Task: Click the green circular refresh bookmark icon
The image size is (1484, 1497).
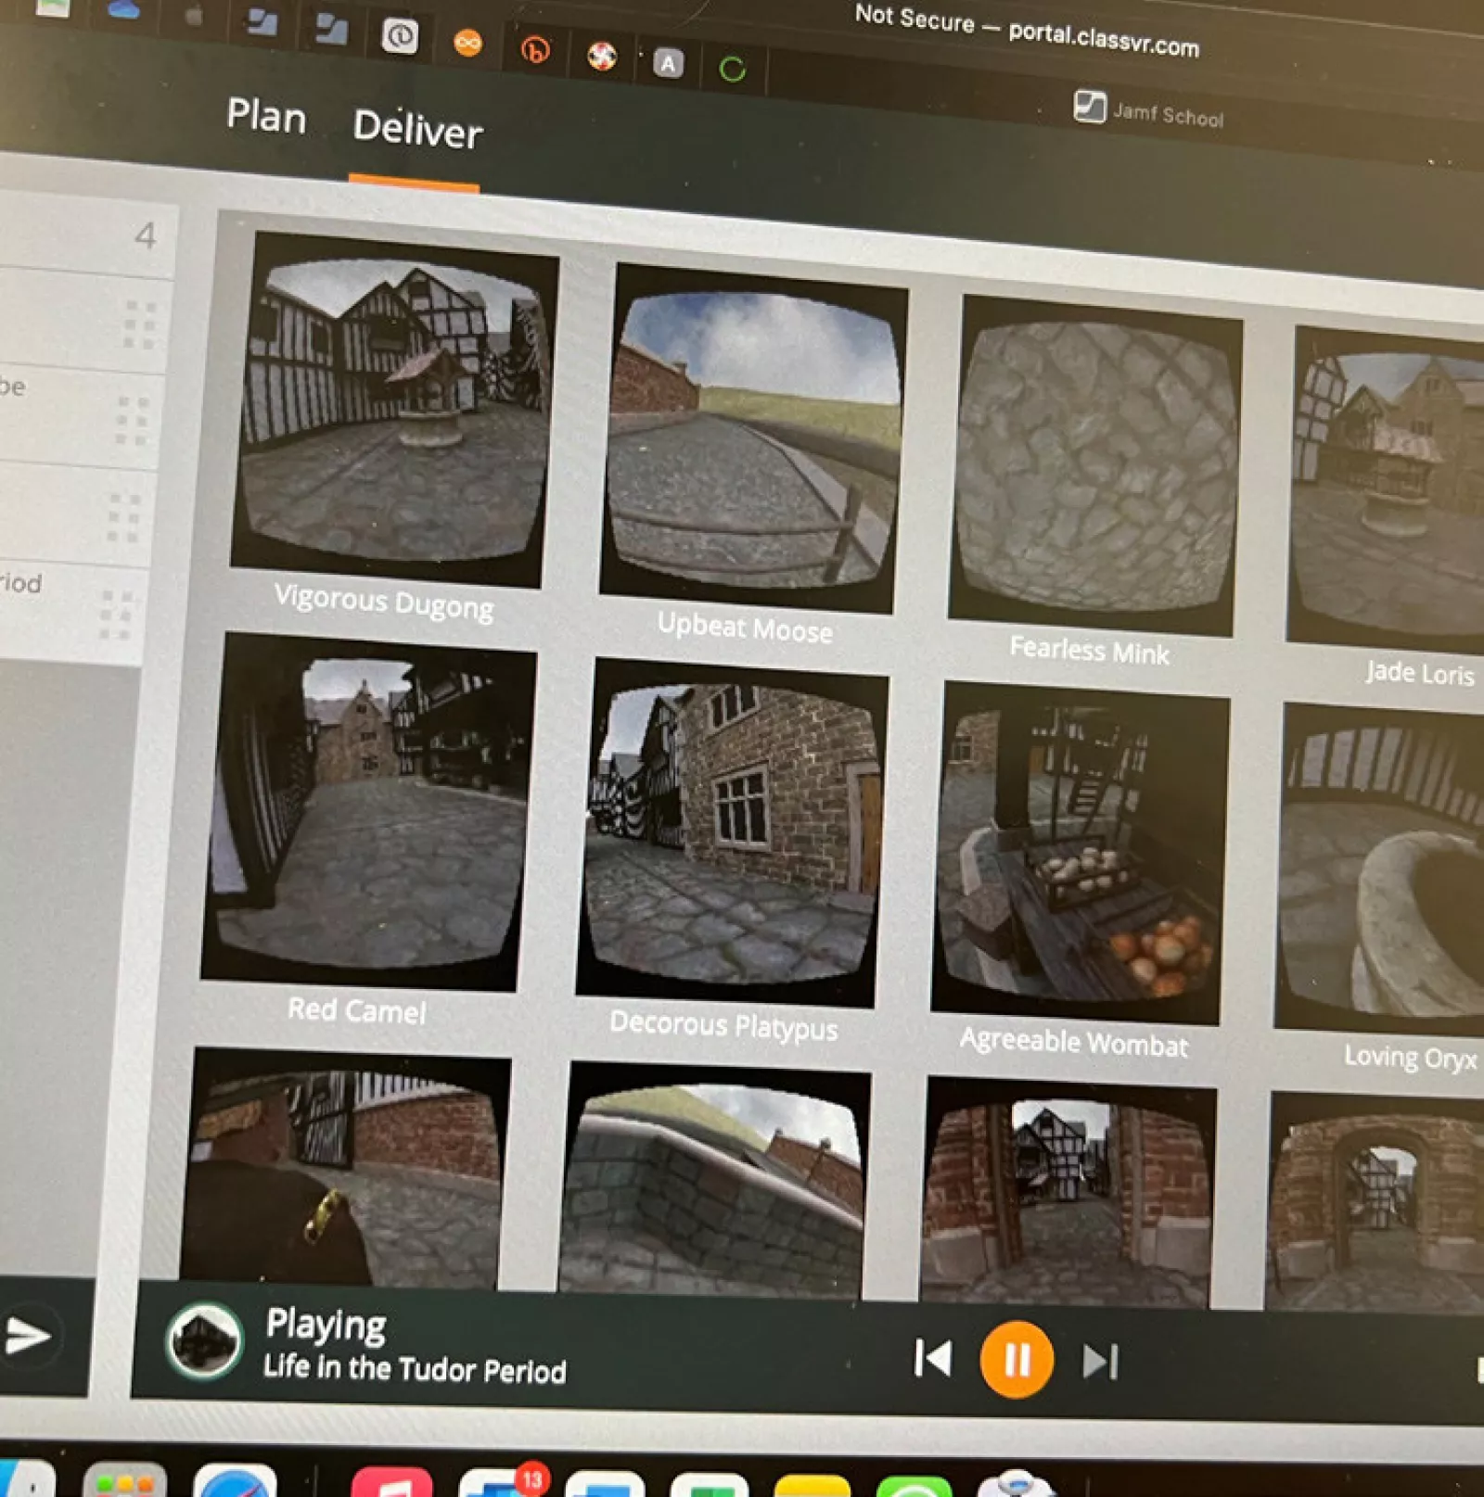Action: click(x=732, y=69)
